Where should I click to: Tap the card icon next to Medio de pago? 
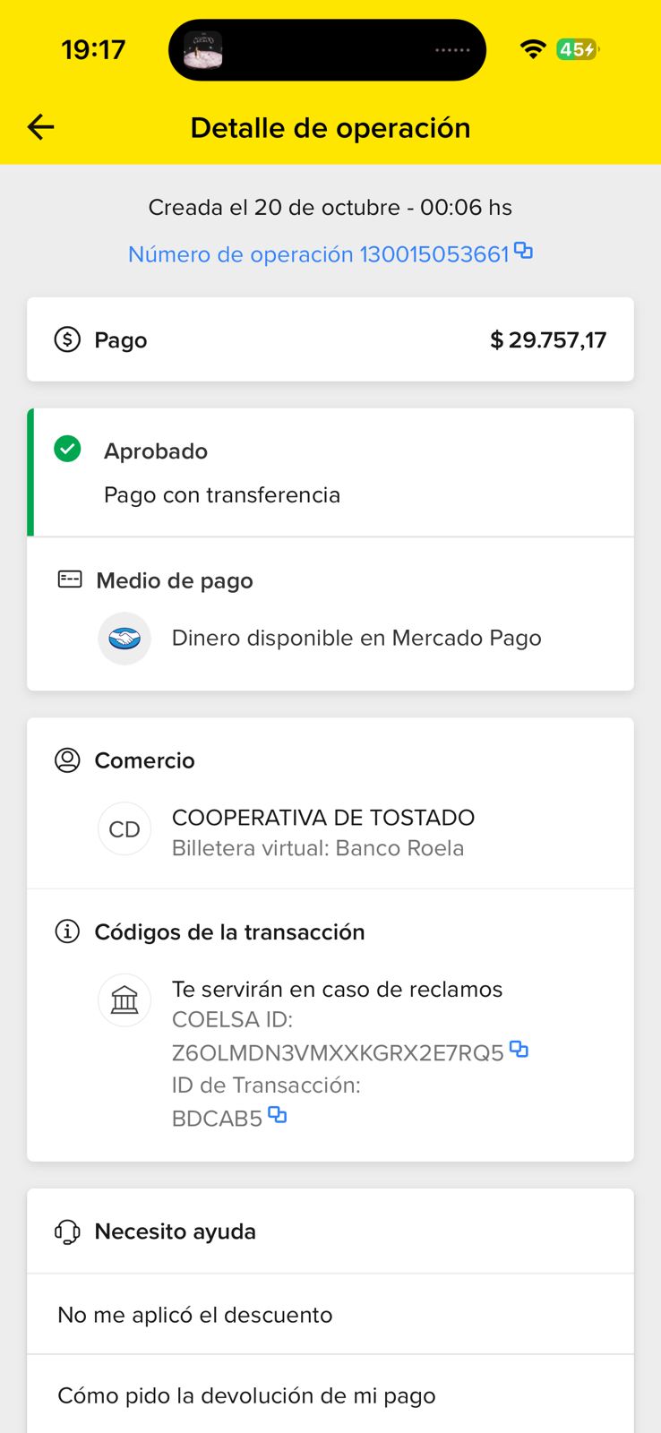pyautogui.click(x=70, y=579)
